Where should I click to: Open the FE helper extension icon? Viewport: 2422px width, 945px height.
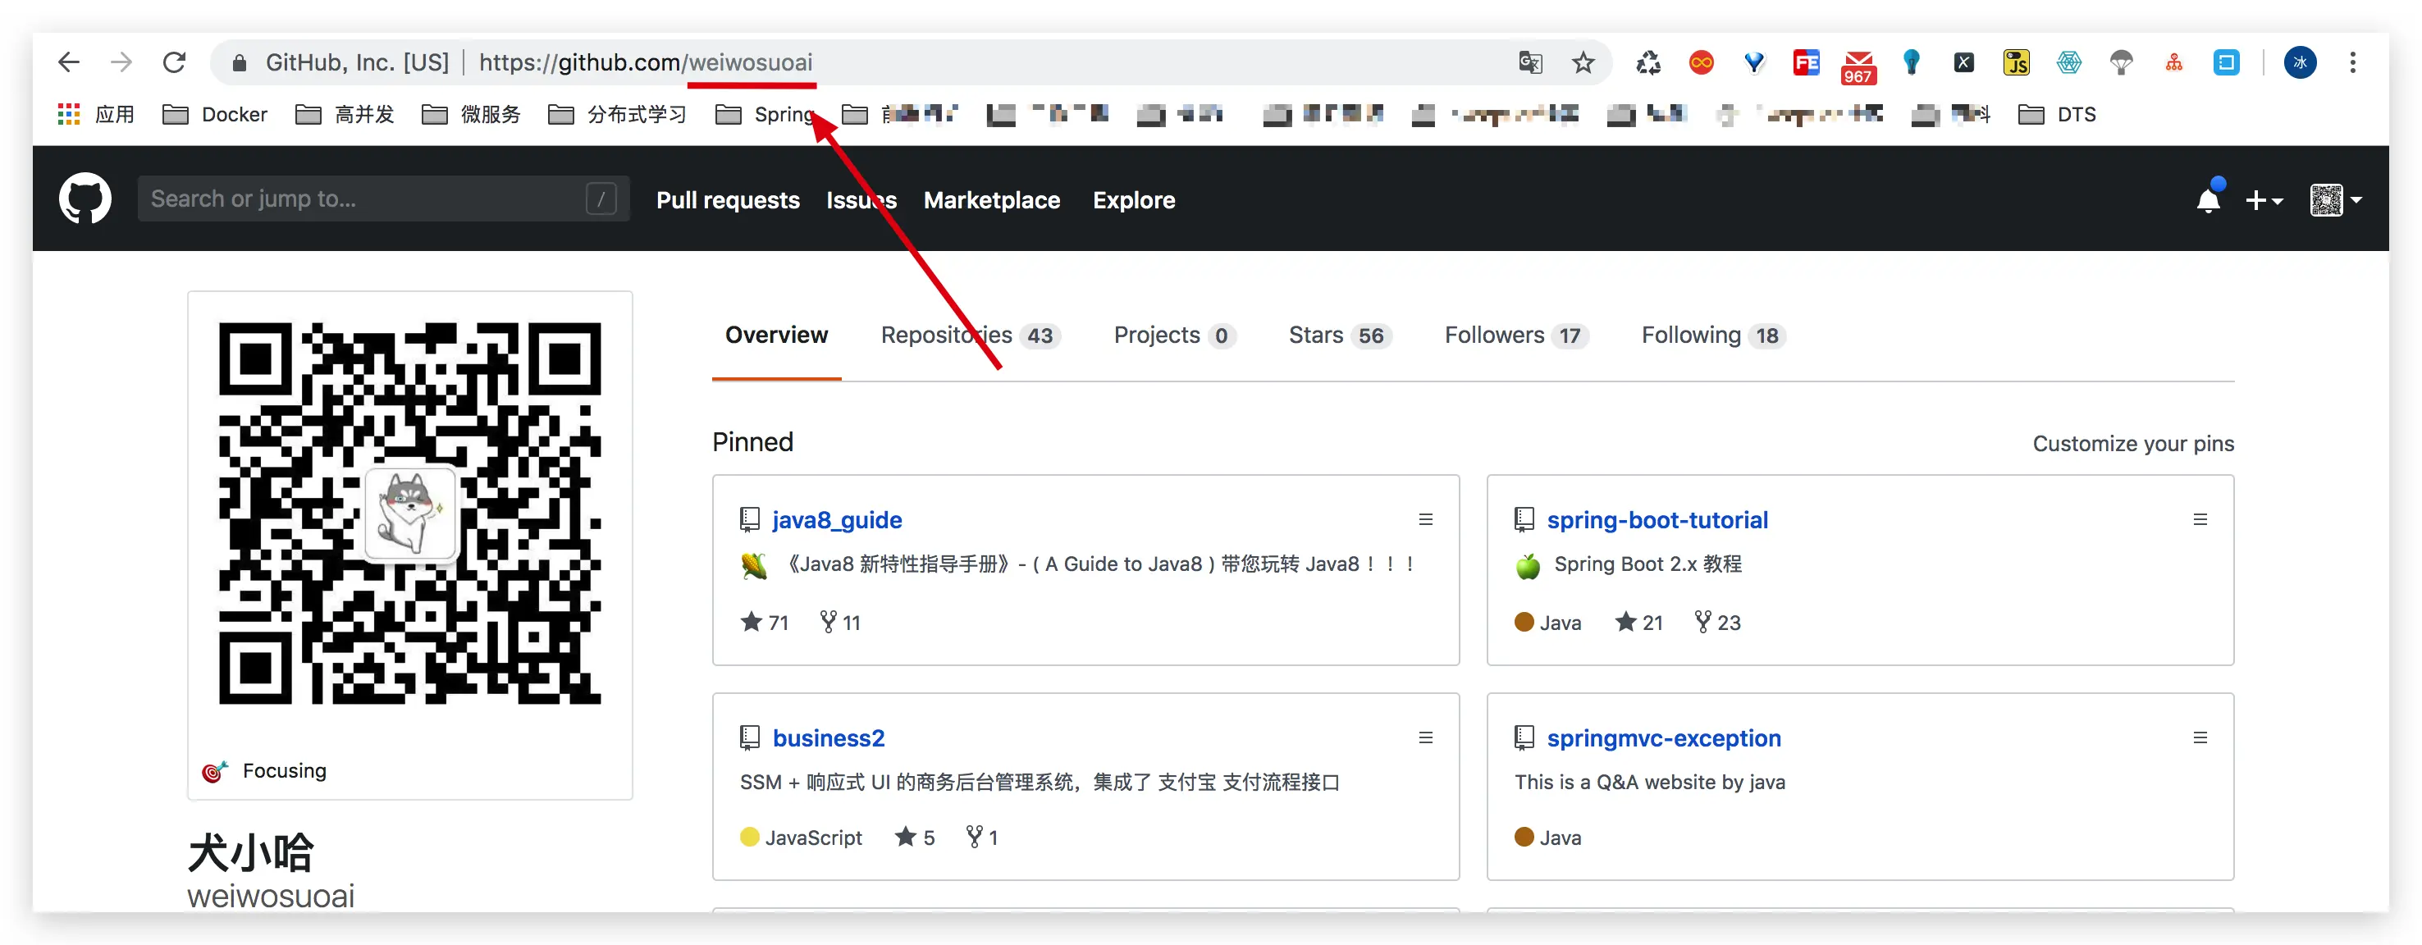click(x=1806, y=63)
